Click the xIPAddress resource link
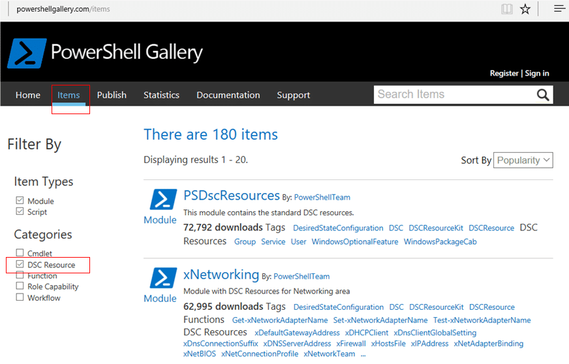The image size is (569, 364). coord(429,344)
